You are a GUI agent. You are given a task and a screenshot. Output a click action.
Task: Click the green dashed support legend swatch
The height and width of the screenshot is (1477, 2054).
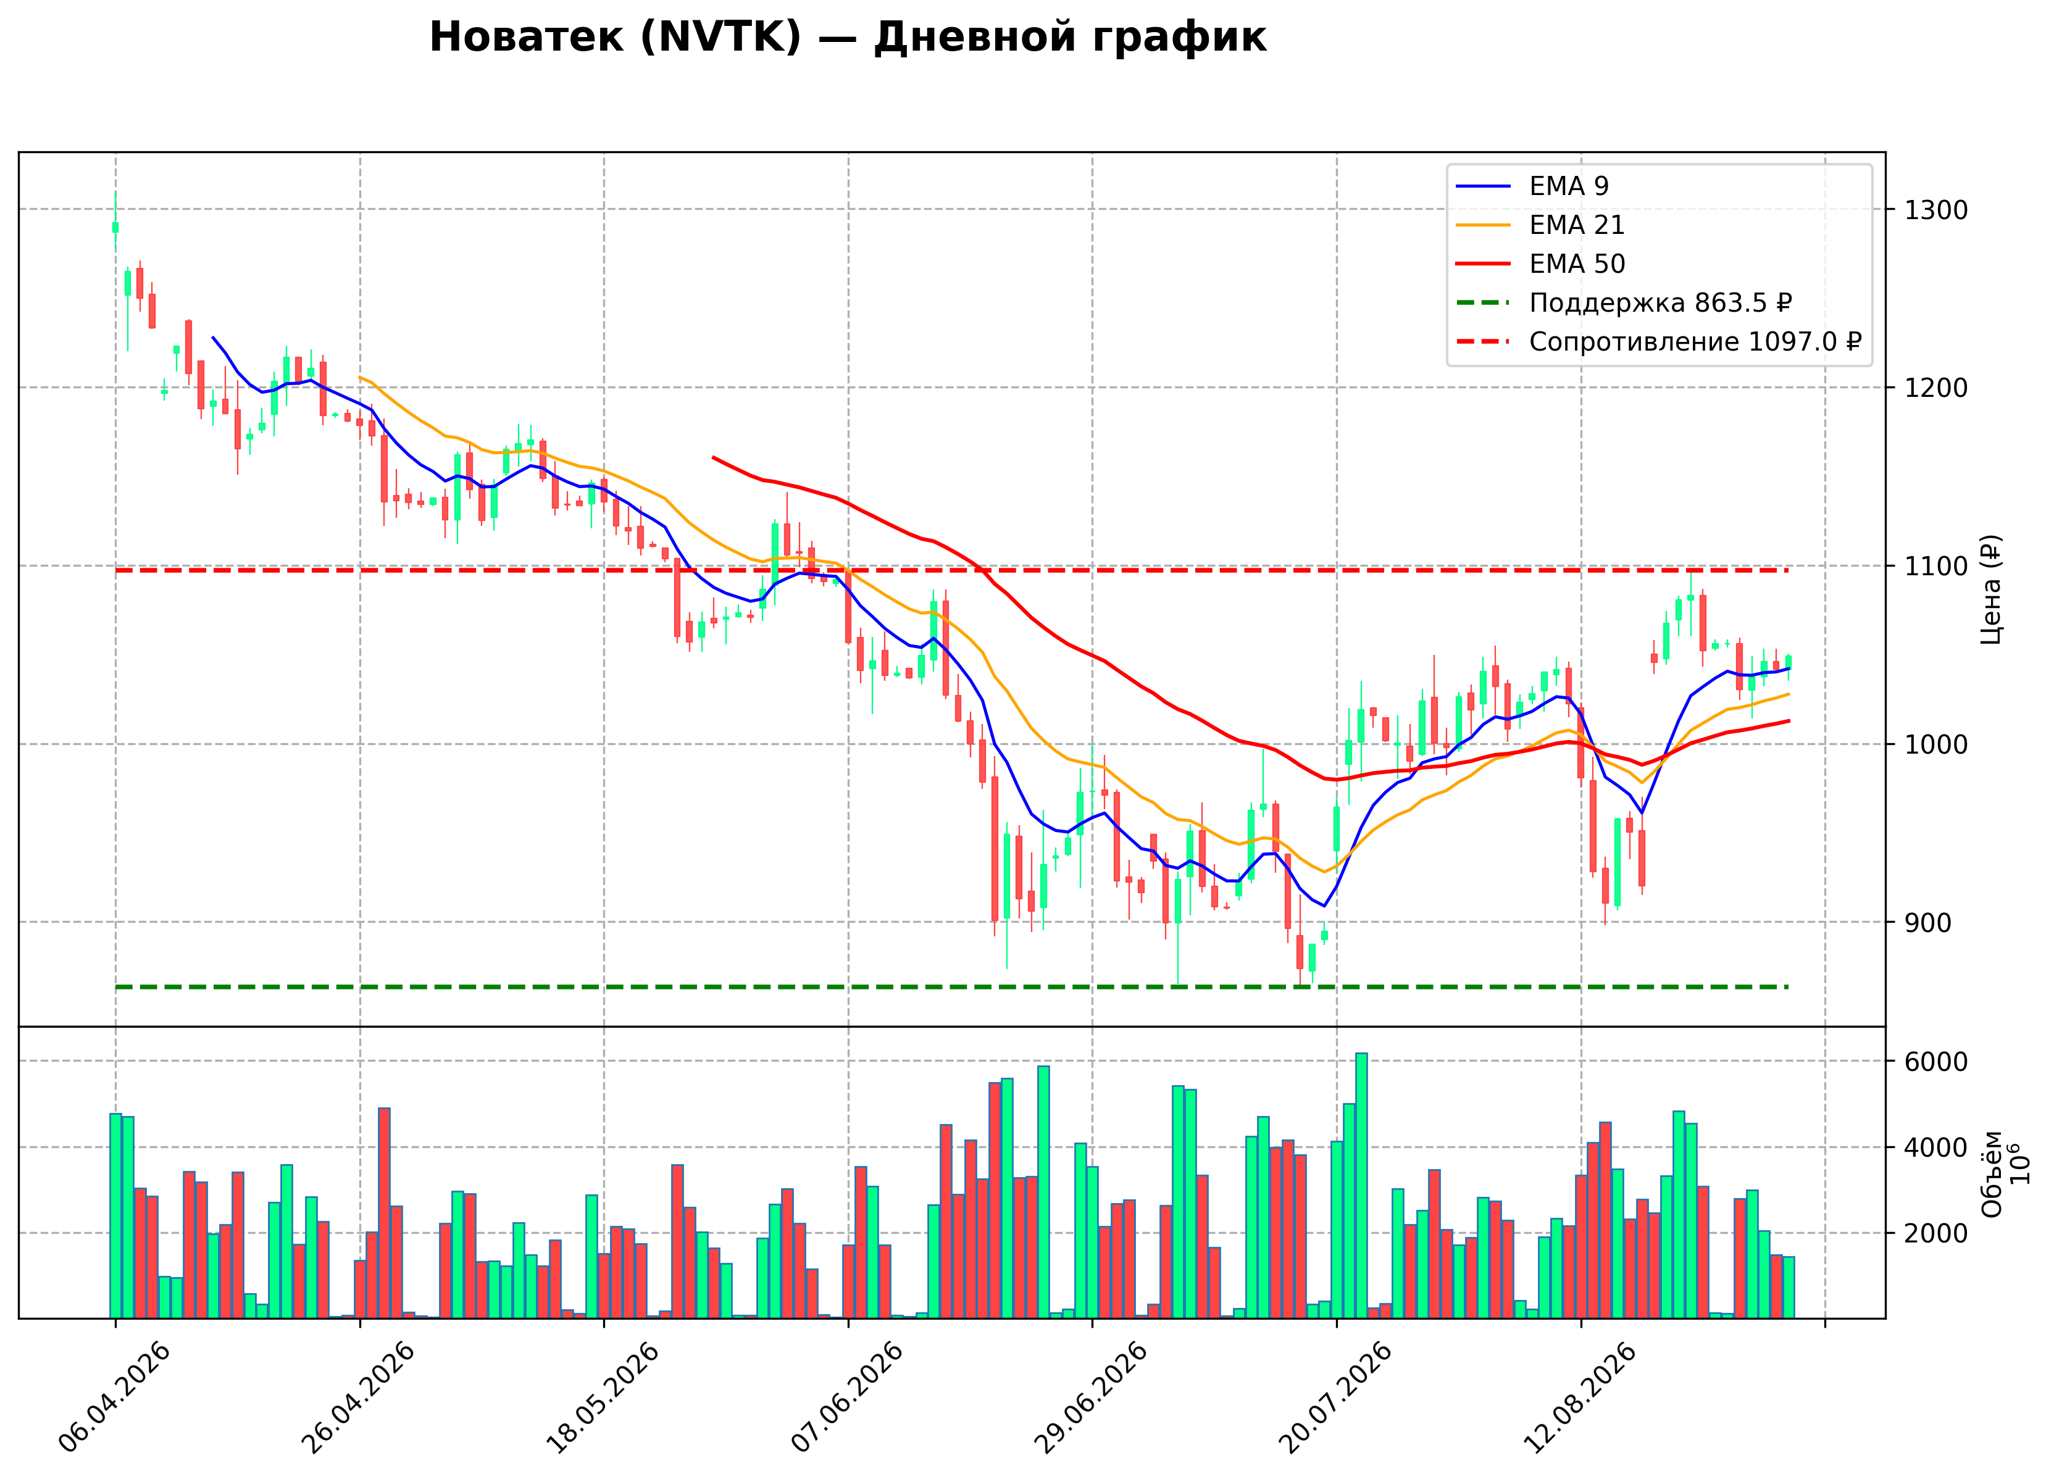[1484, 304]
